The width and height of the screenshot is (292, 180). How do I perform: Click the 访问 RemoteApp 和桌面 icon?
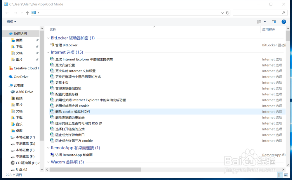click(52, 155)
